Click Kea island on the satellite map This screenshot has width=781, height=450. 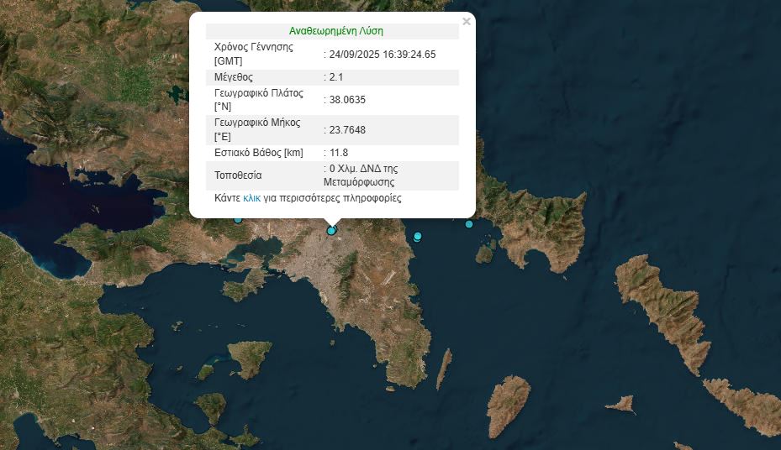click(508, 404)
